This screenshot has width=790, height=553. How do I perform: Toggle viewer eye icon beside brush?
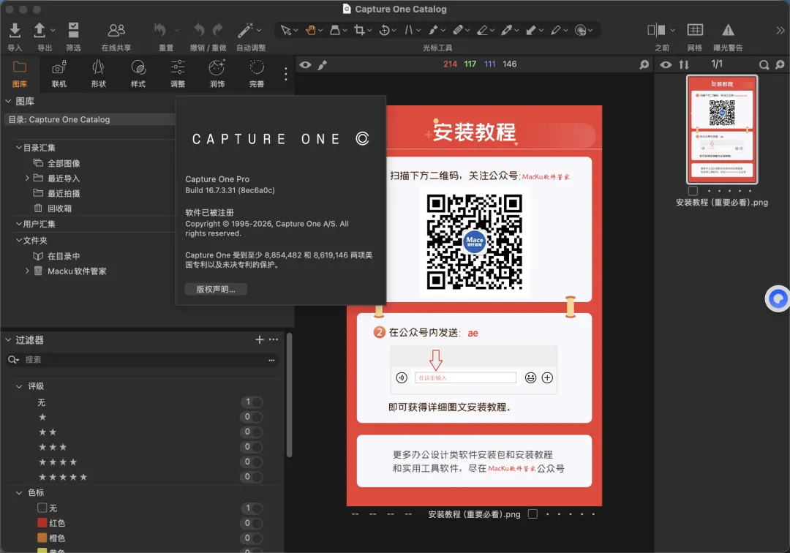click(305, 64)
